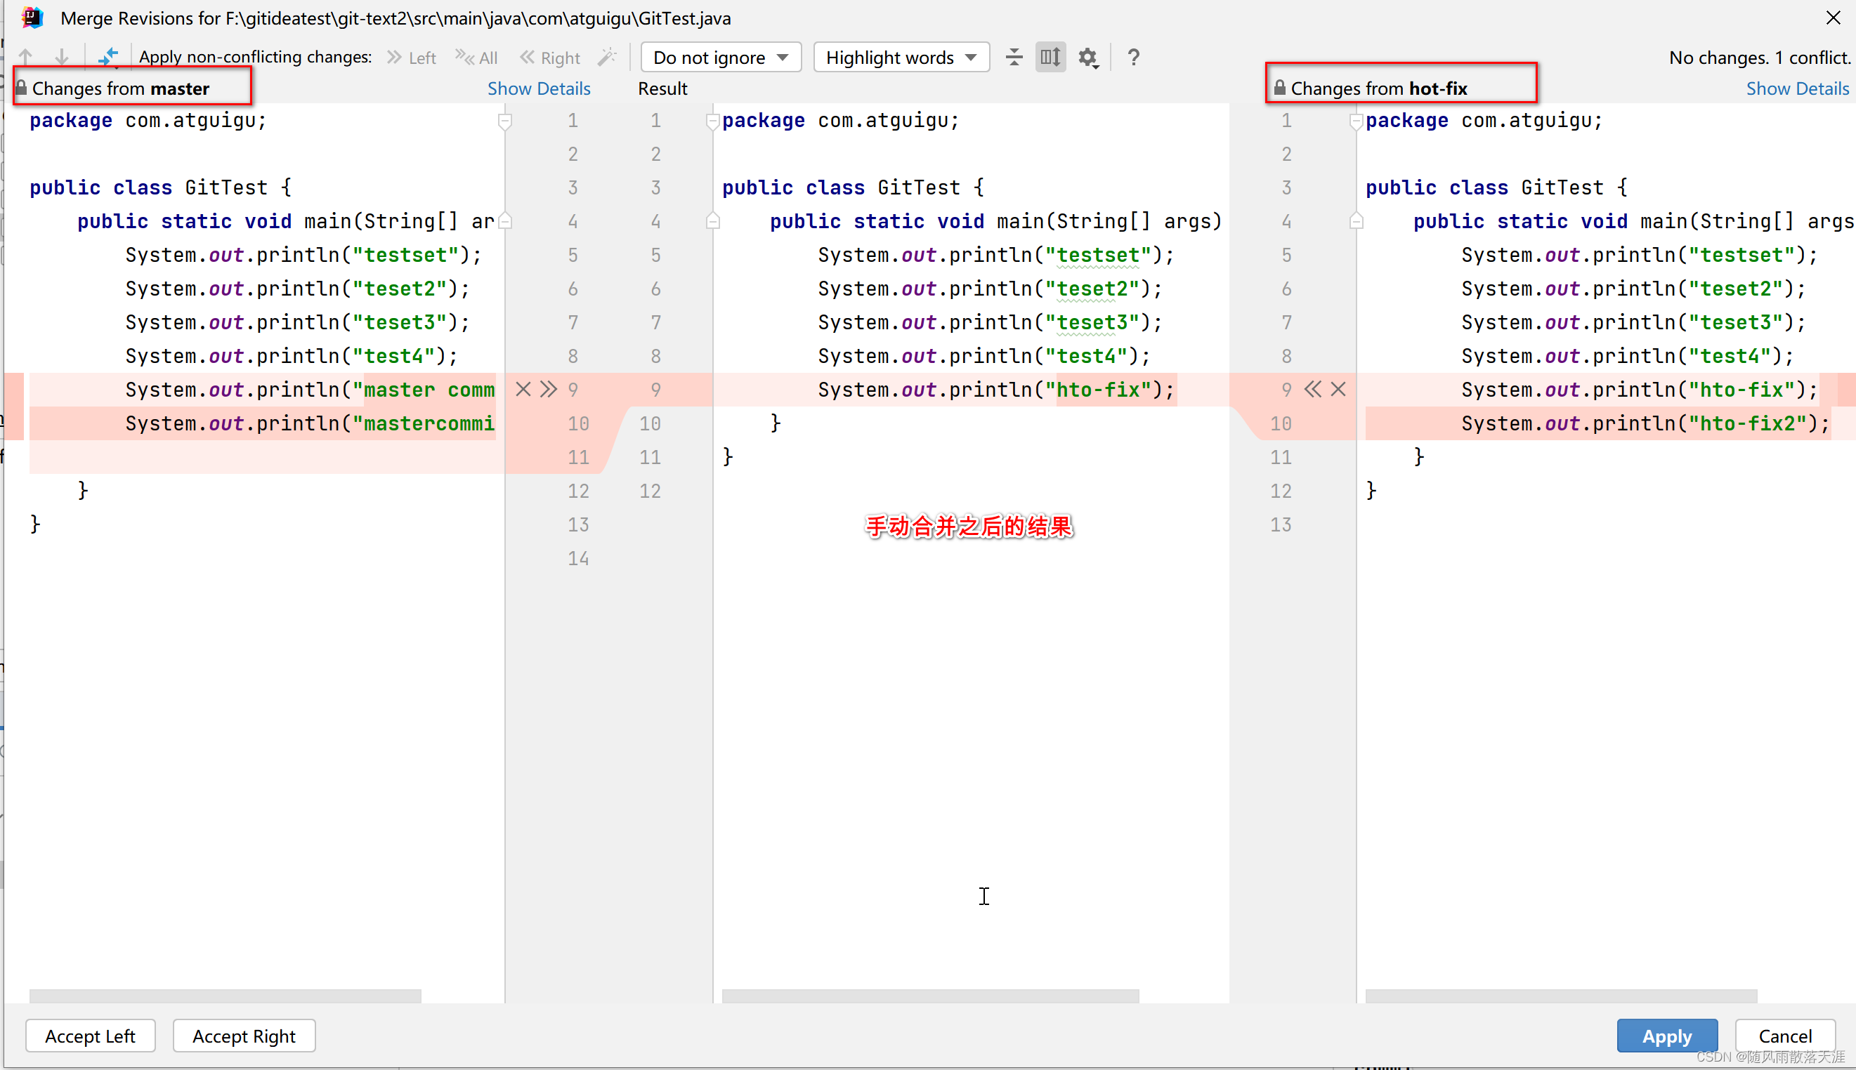The image size is (1856, 1070).
Task: Click Show Details for master changes
Action: [x=538, y=88]
